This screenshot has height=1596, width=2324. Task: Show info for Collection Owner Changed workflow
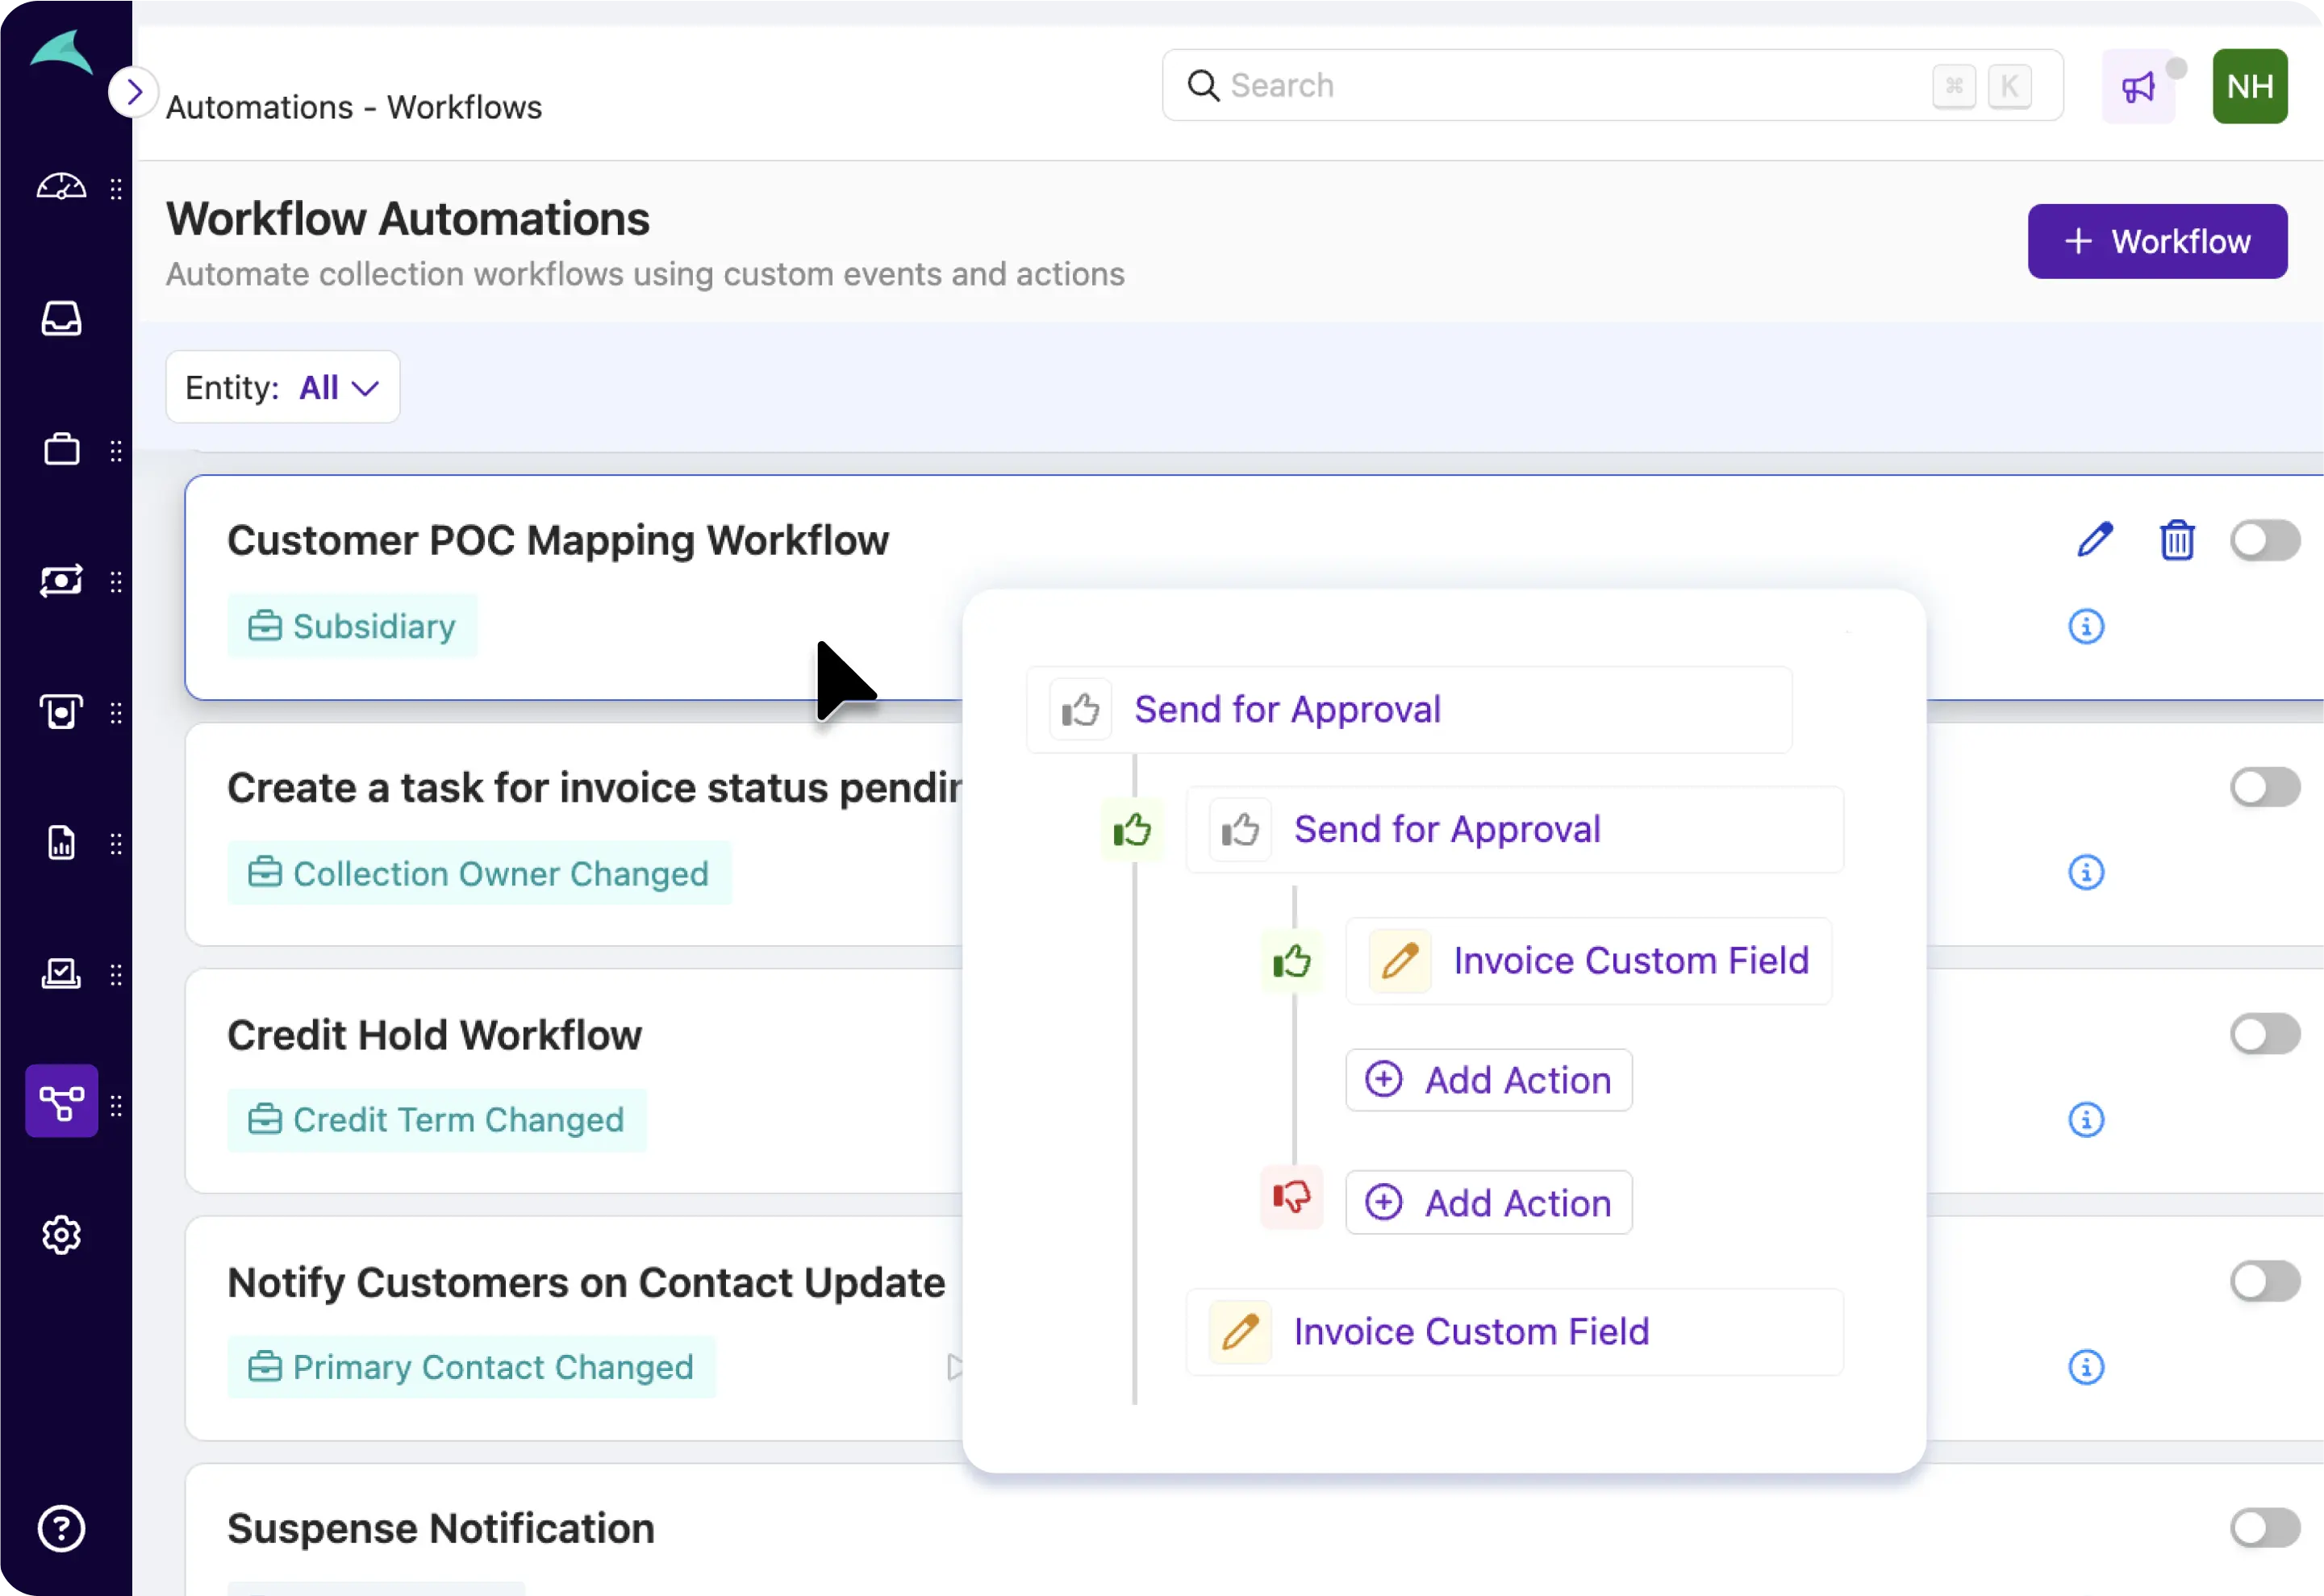(2086, 873)
